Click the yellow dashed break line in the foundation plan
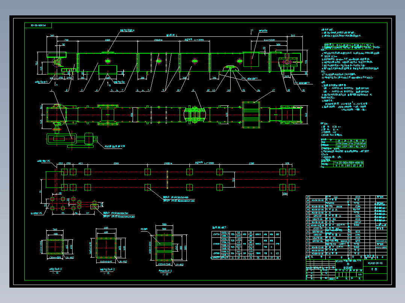The height and width of the screenshot is (303, 405). click(168, 180)
